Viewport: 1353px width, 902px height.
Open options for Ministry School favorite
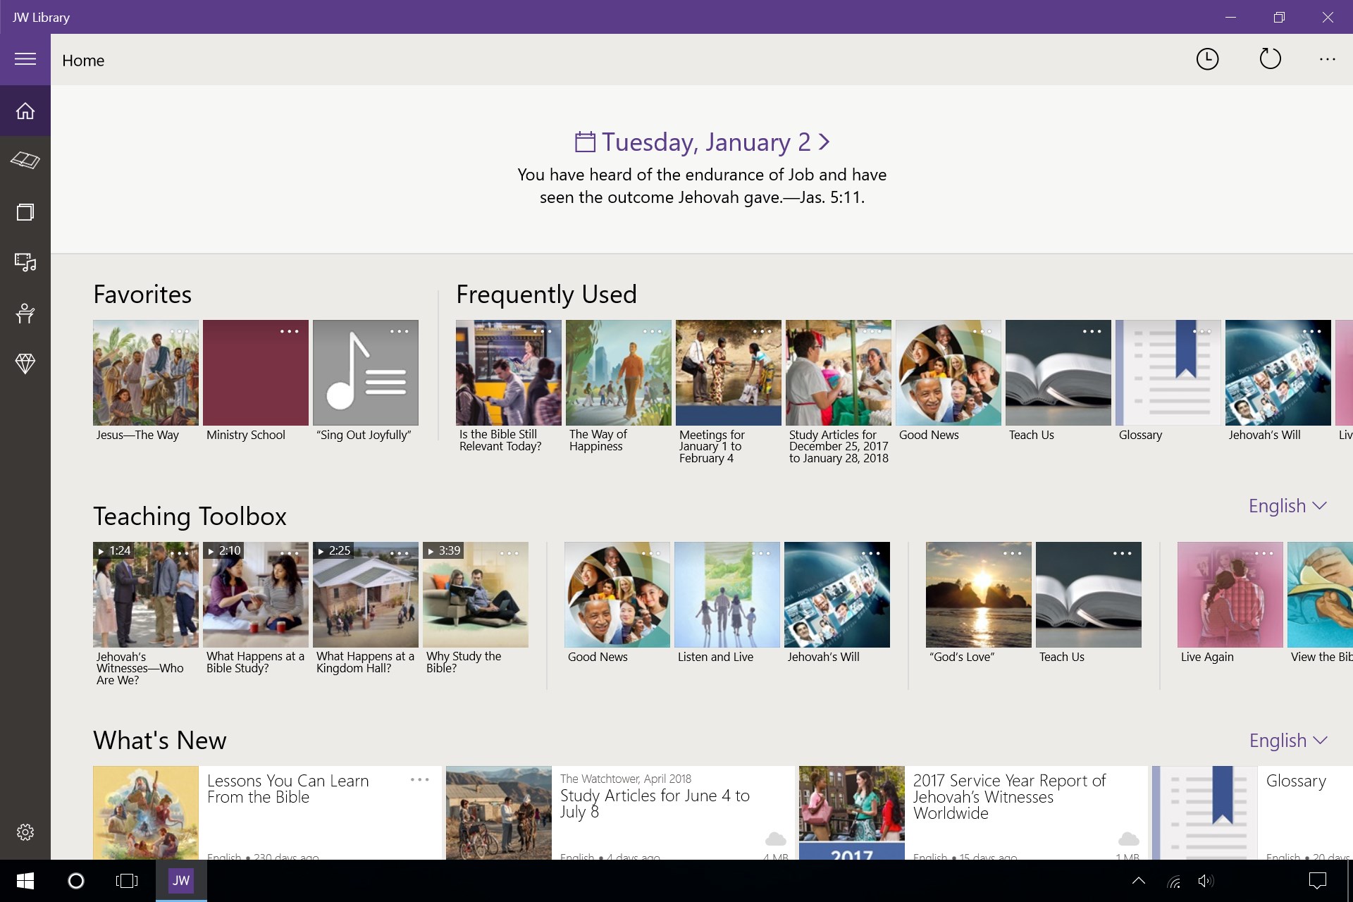point(289,331)
